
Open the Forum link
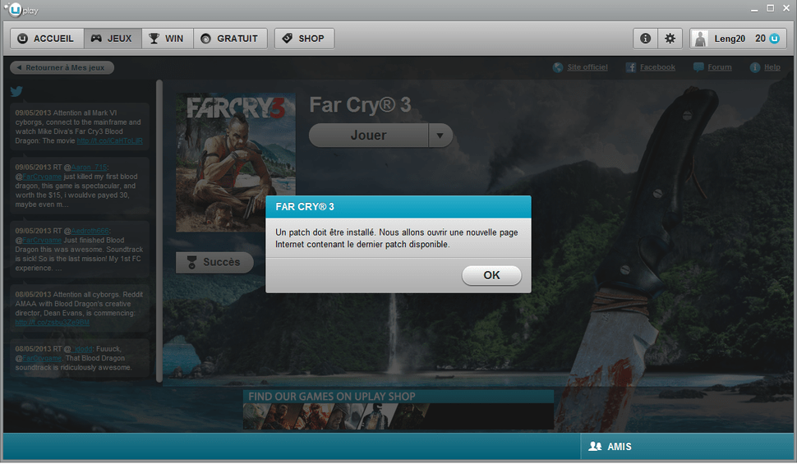pos(719,67)
